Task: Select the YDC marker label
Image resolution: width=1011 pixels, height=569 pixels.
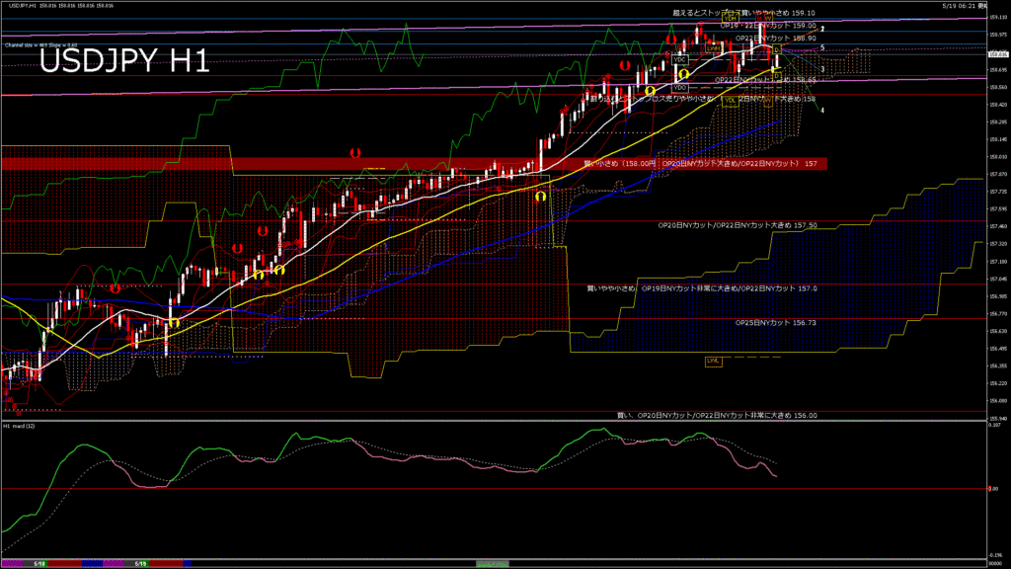Action: tap(679, 60)
